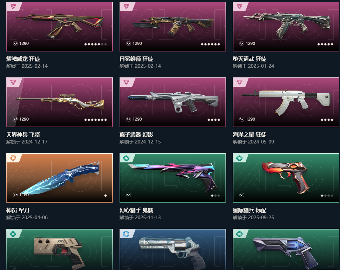This screenshot has width=340, height=270.
Task: Click the tier icon on 日冕雄师 狂徒 card
Action: pos(126,7)
